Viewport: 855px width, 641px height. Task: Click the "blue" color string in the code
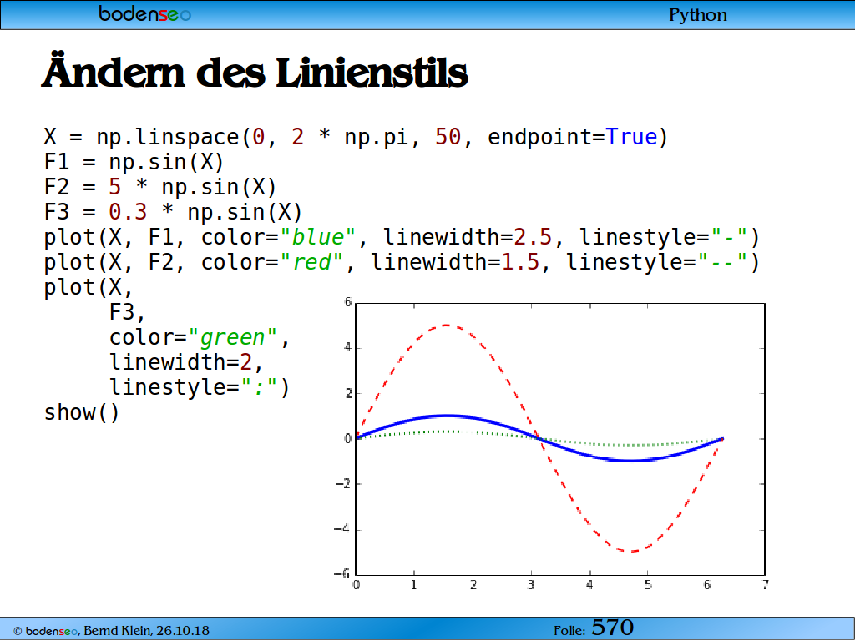coord(318,237)
